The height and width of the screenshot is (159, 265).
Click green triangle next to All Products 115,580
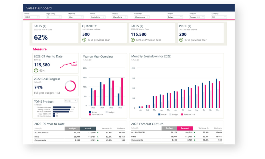[x=98, y=132]
